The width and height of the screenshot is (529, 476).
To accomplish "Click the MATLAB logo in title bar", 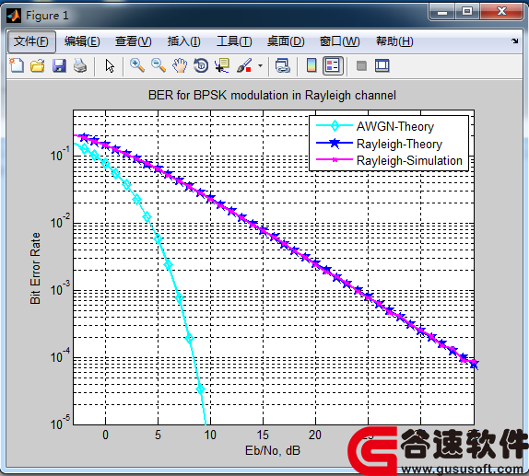I will (14, 16).
